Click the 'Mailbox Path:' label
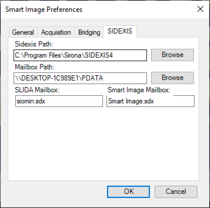Viewport: 210px width, 208px height. tap(34, 67)
